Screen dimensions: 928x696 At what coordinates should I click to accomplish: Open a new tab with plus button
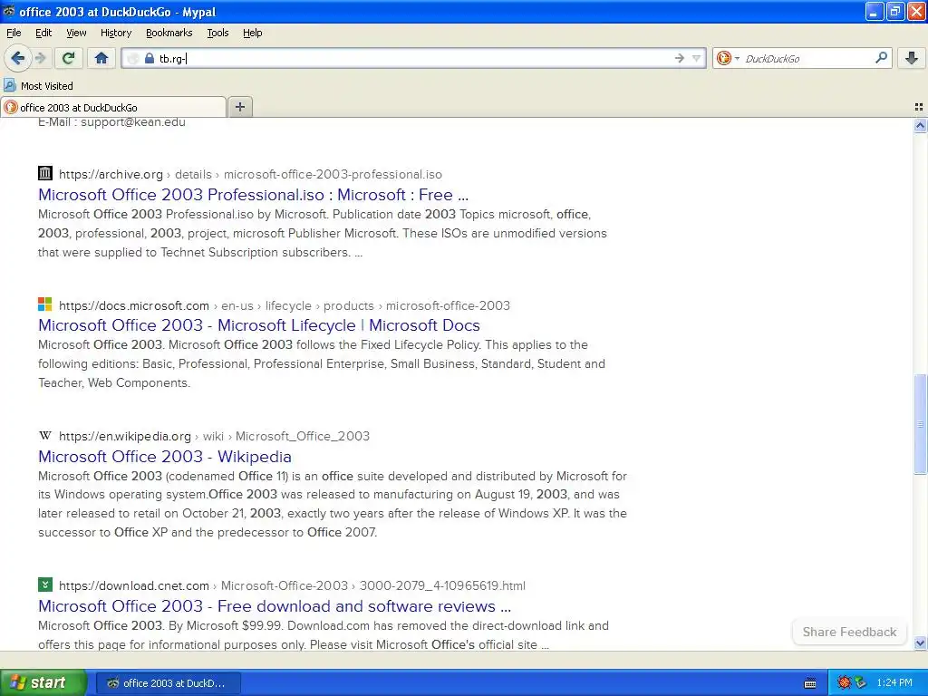point(239,107)
